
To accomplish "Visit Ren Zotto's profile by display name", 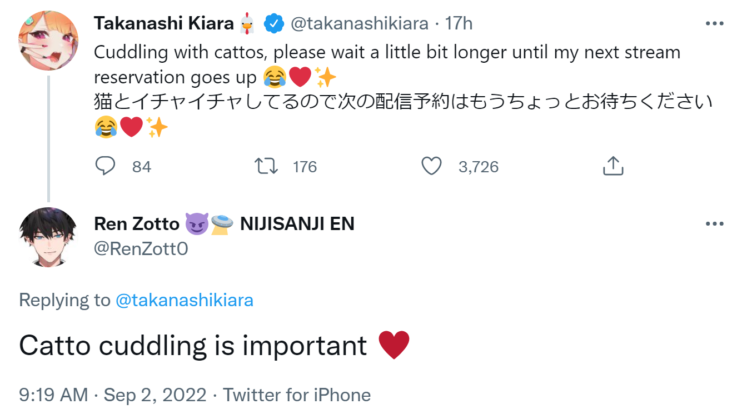I will pos(137,223).
